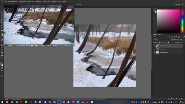Click the Share icon at top right
The image size is (185, 104).
183,5
